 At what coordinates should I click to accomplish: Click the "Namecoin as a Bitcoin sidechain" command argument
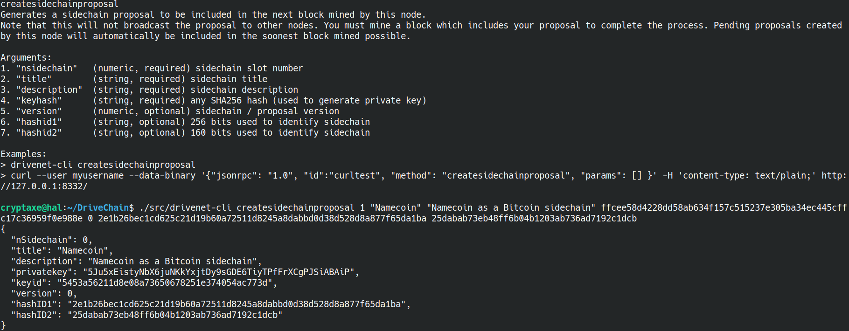click(511, 207)
